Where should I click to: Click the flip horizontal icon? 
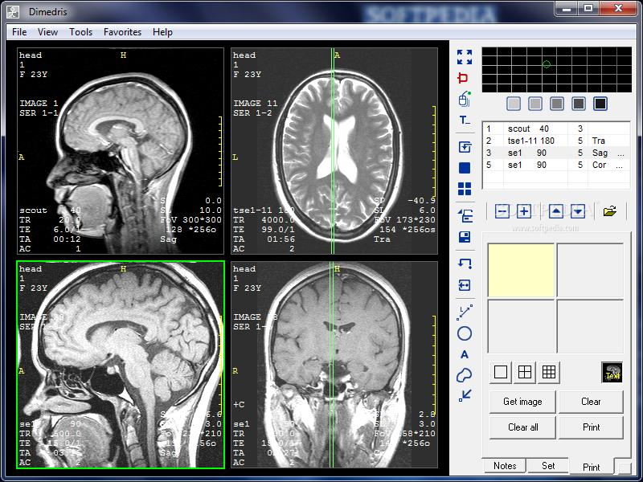tap(465, 285)
